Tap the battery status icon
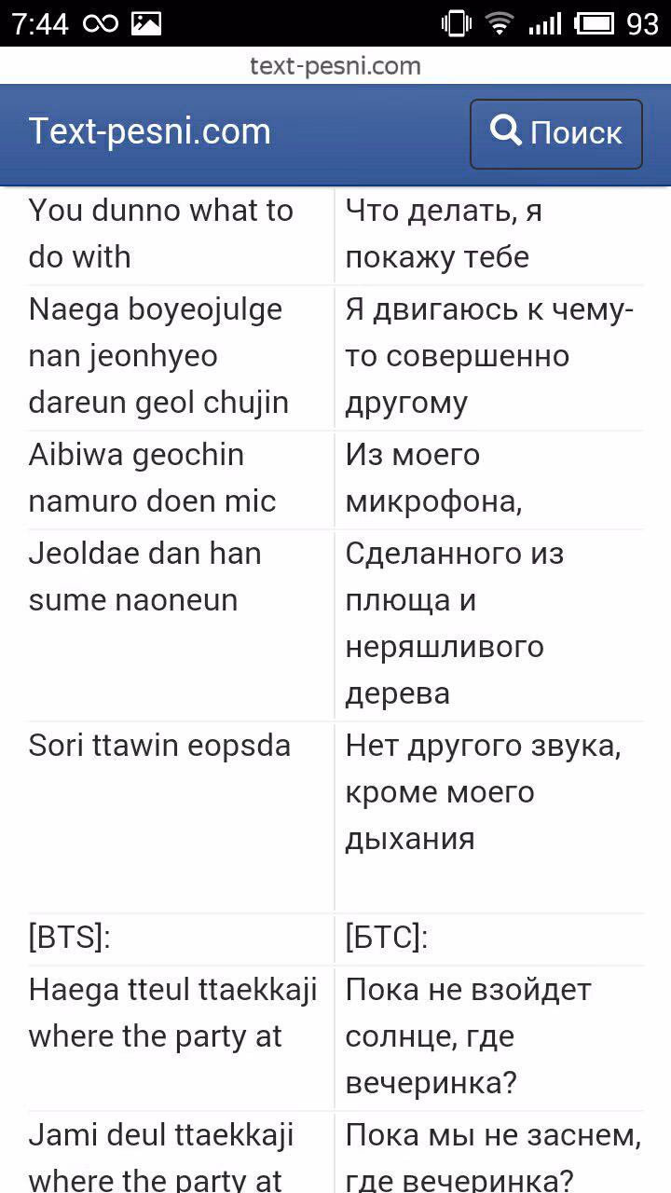This screenshot has width=671, height=1193. (x=595, y=23)
